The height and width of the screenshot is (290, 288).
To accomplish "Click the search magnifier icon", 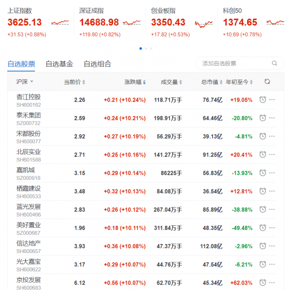I will (x=275, y=63).
